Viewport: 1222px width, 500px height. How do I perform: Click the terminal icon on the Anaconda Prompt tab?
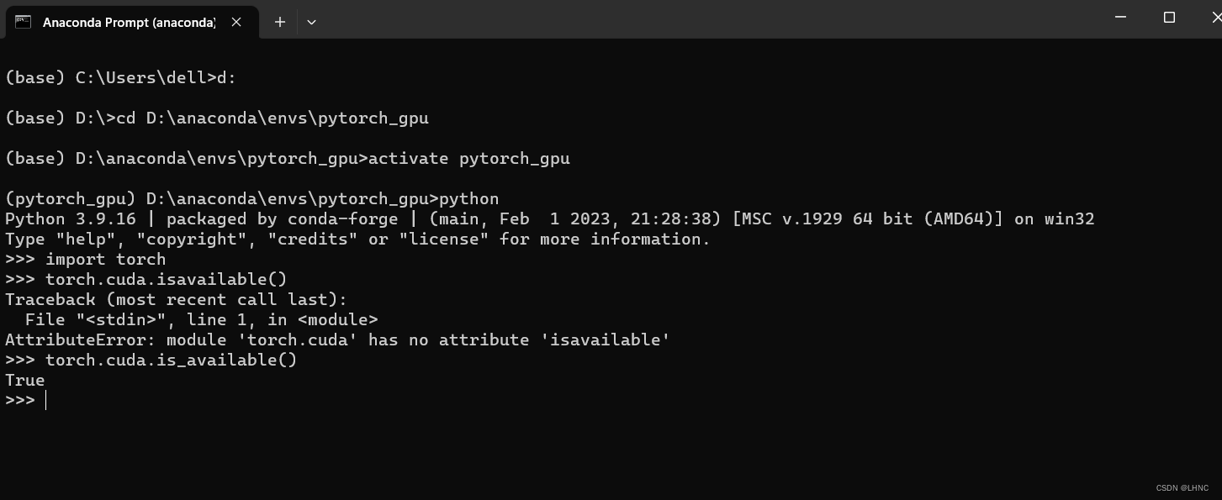click(x=23, y=22)
